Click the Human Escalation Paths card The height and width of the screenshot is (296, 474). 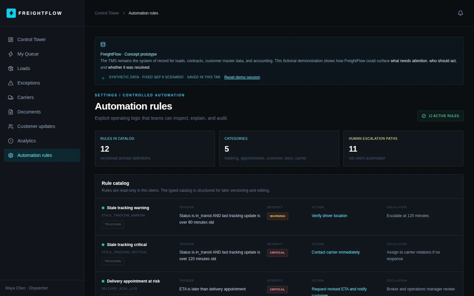coord(403,148)
